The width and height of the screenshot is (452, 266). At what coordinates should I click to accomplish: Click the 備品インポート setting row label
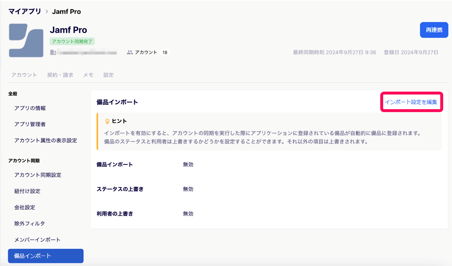[x=115, y=165]
